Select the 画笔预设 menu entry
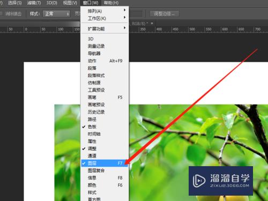This screenshot has width=268, height=201. (x=105, y=105)
